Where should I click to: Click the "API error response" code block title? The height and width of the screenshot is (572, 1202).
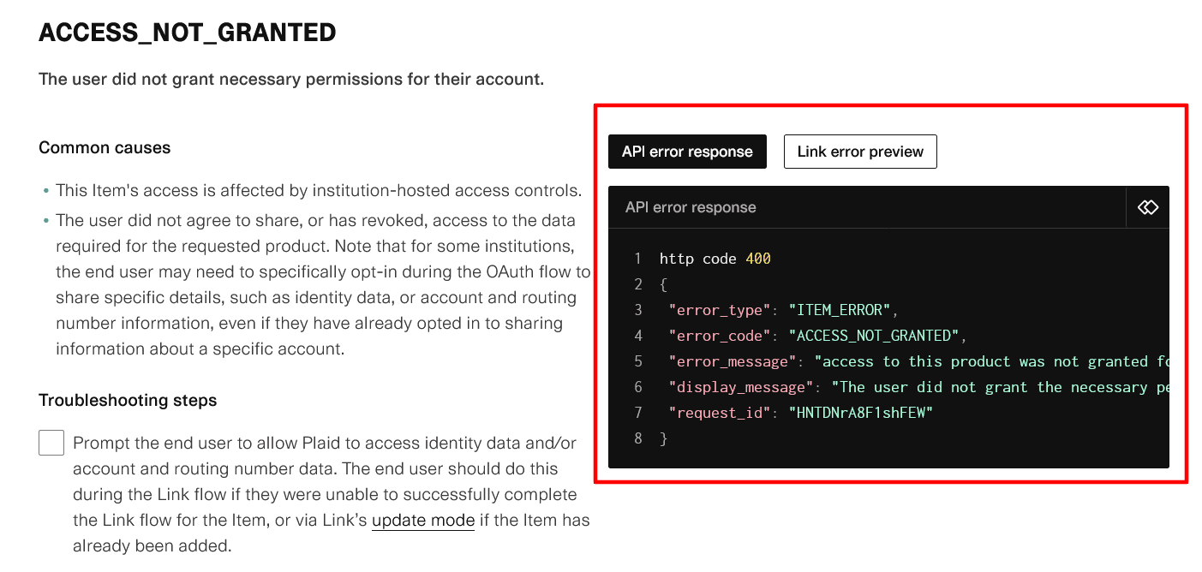click(691, 207)
